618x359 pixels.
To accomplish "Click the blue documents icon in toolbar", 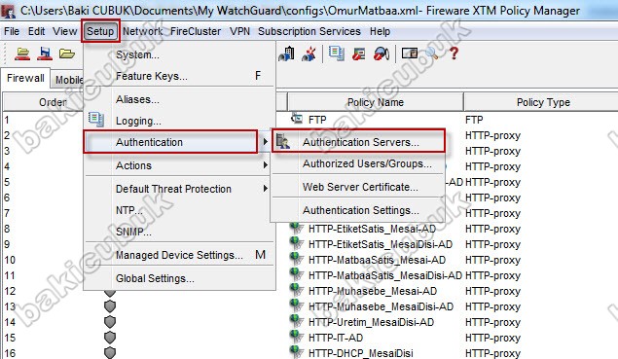I will [337, 54].
